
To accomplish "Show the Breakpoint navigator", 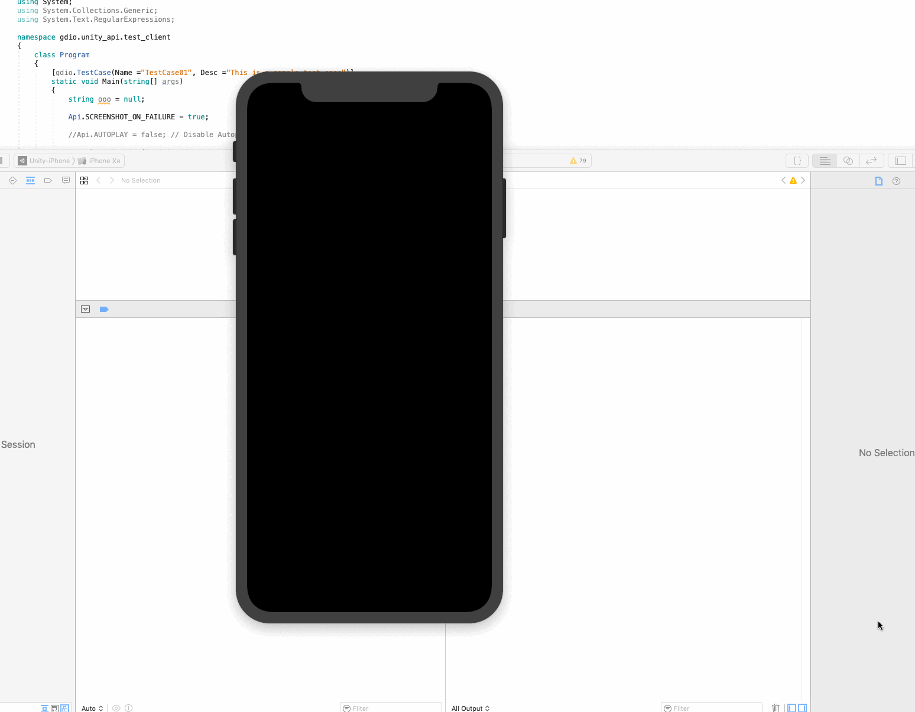I will (48, 180).
